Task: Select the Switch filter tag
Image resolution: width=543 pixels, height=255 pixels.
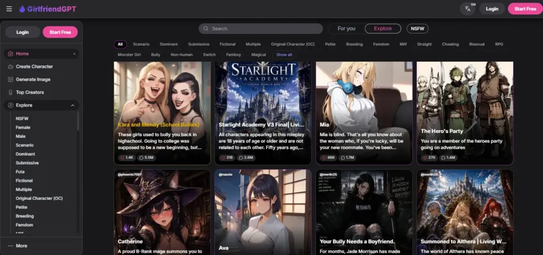Action: (x=209, y=55)
